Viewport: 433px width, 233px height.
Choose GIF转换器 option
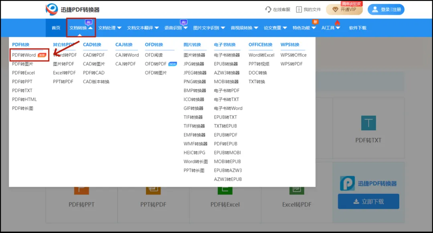pyautogui.click(x=193, y=108)
